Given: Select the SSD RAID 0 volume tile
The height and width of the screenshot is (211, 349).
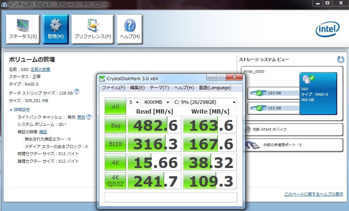Looking at the screenshot, I should [318, 93].
